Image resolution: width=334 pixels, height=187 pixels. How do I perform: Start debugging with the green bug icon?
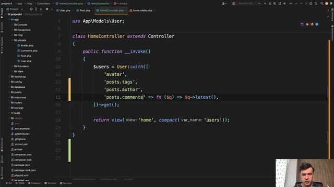270,4
